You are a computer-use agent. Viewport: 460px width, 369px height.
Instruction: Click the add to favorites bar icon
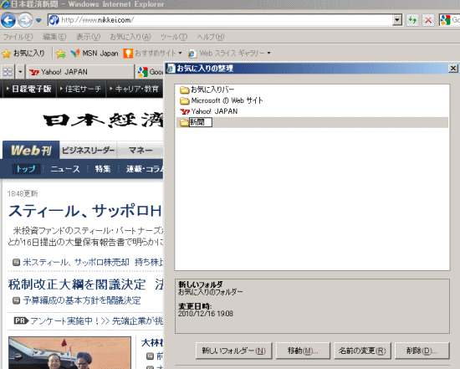pos(61,54)
